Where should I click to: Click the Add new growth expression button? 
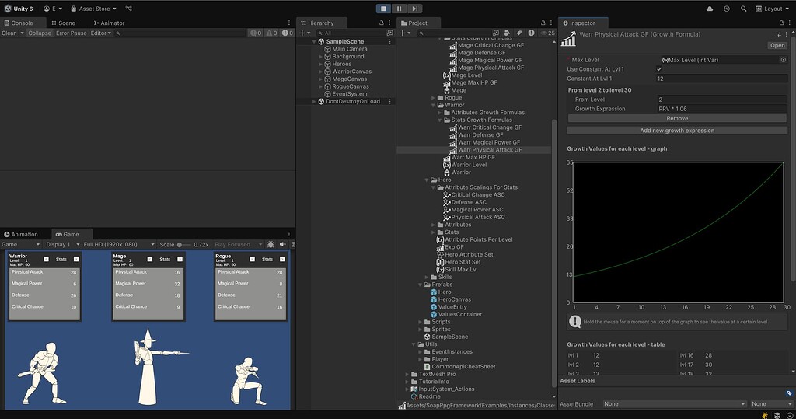[677, 131]
